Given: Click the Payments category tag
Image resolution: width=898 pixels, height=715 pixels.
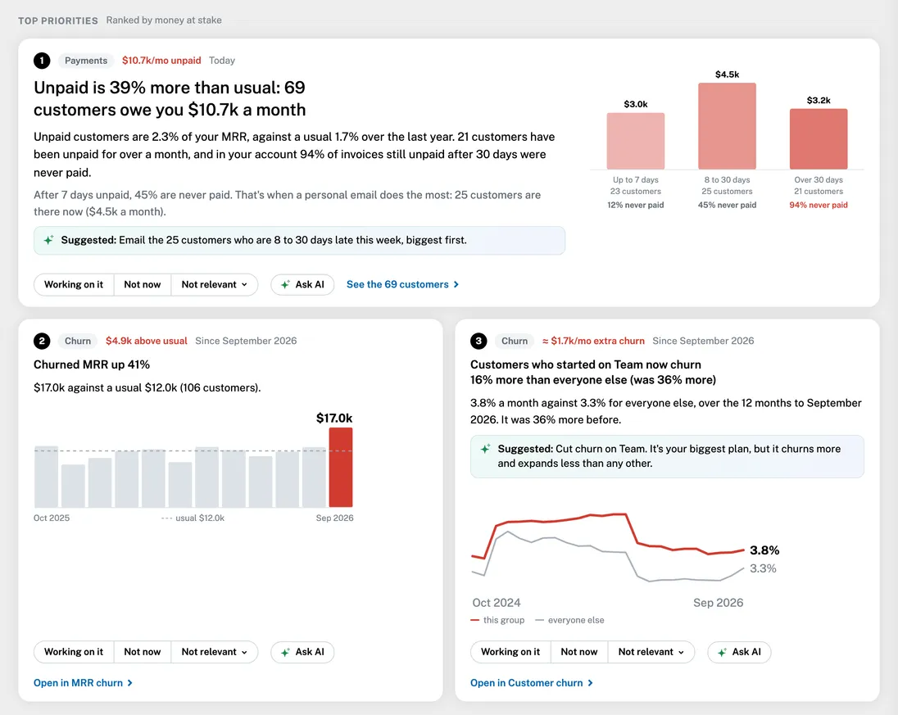Looking at the screenshot, I should (x=86, y=61).
